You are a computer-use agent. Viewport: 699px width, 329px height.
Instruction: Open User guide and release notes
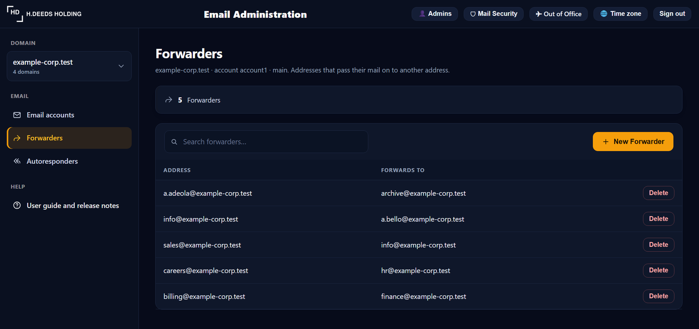tap(69, 205)
